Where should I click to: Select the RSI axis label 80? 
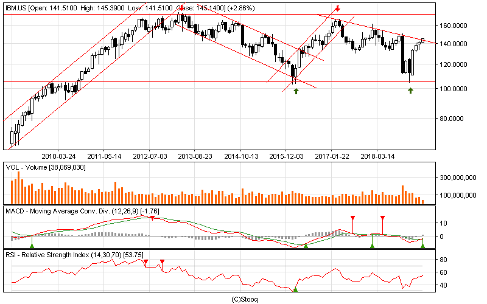click(x=444, y=260)
